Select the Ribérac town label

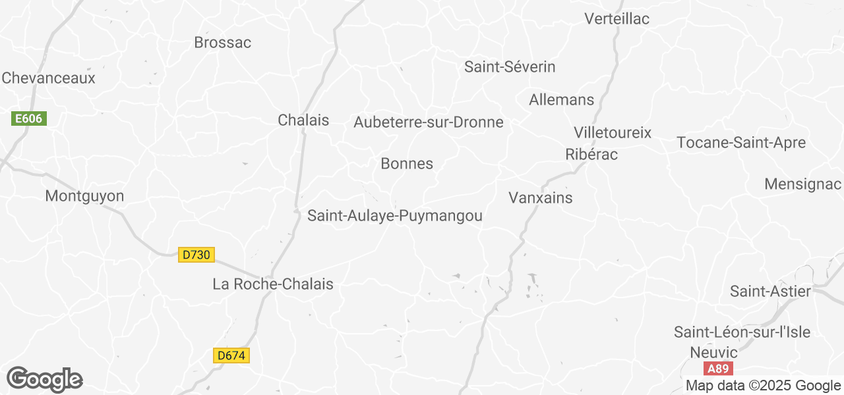592,154
